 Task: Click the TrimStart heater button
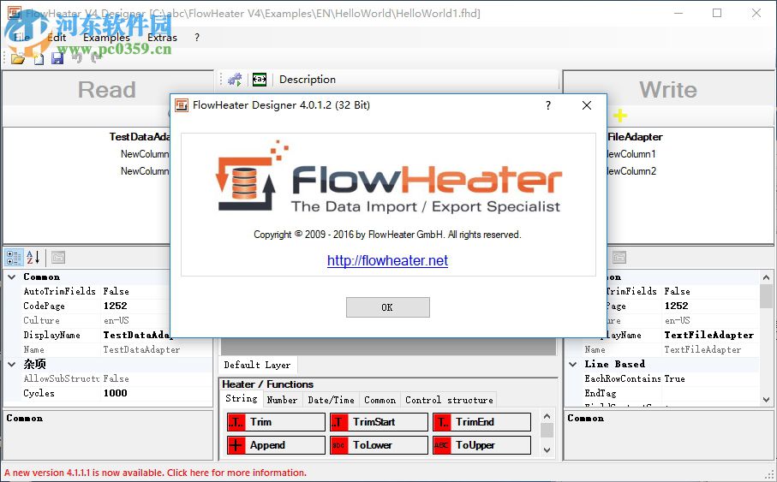point(380,422)
